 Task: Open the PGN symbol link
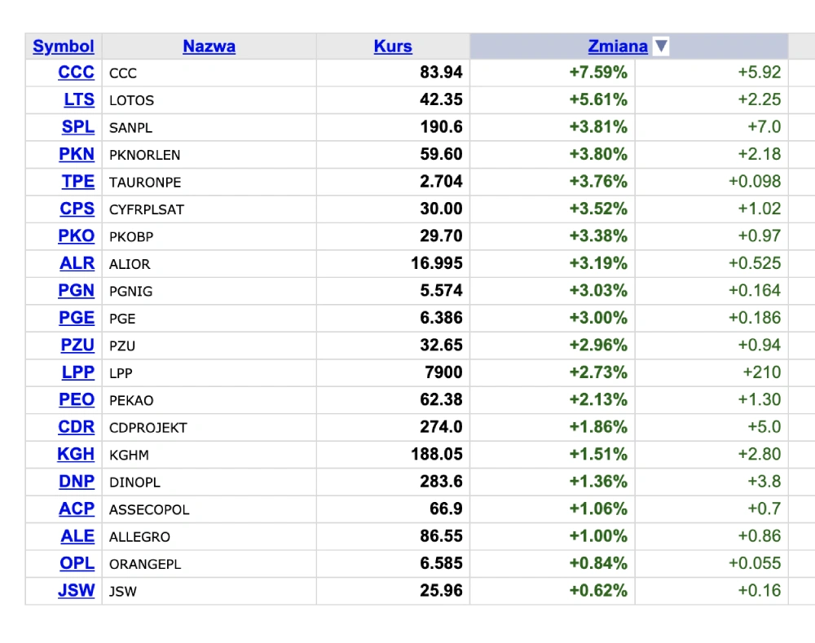point(76,291)
